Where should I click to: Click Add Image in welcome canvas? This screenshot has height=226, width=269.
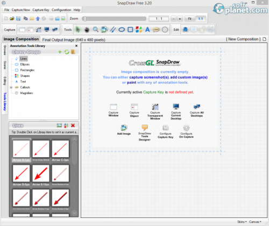click(x=124, y=130)
